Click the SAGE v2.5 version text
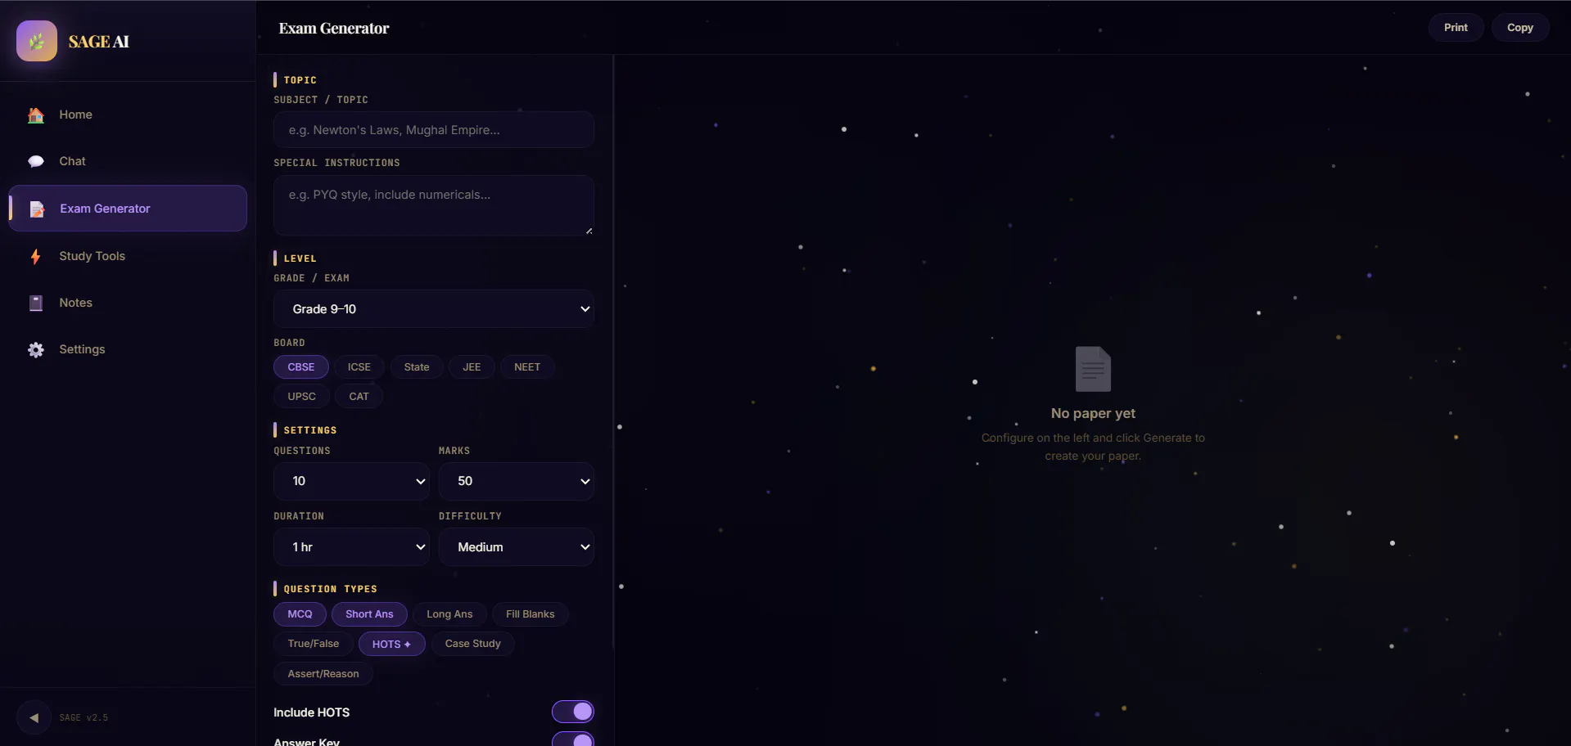The height and width of the screenshot is (746, 1571). point(84,718)
